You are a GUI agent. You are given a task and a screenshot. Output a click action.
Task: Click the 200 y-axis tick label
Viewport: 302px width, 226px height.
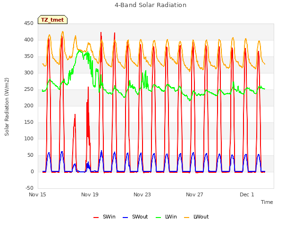(x=29, y=106)
